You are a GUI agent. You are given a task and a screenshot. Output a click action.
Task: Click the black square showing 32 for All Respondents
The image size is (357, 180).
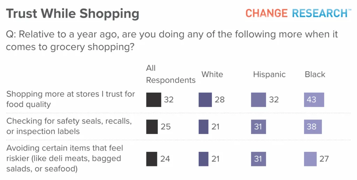click(x=154, y=100)
